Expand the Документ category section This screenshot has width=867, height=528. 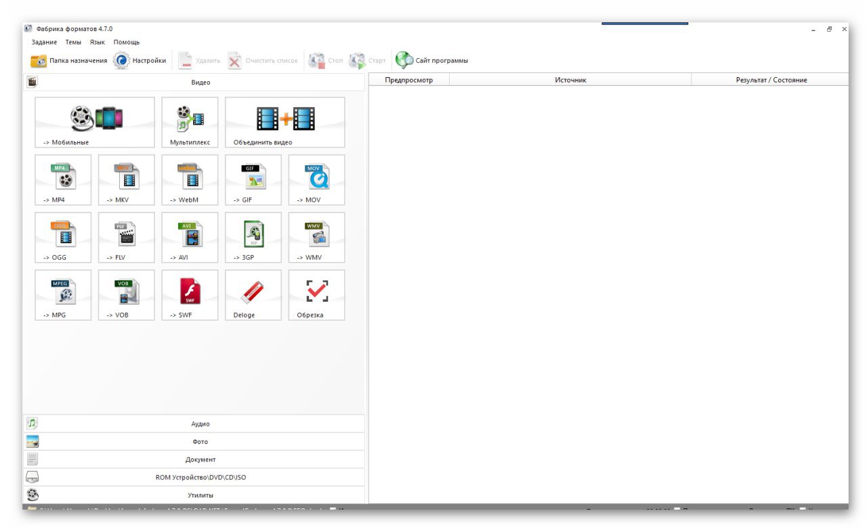click(x=194, y=460)
